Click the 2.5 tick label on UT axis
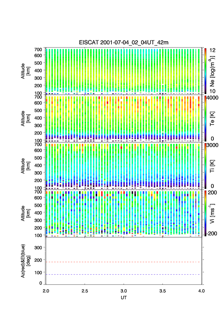 [x=85, y=290]
